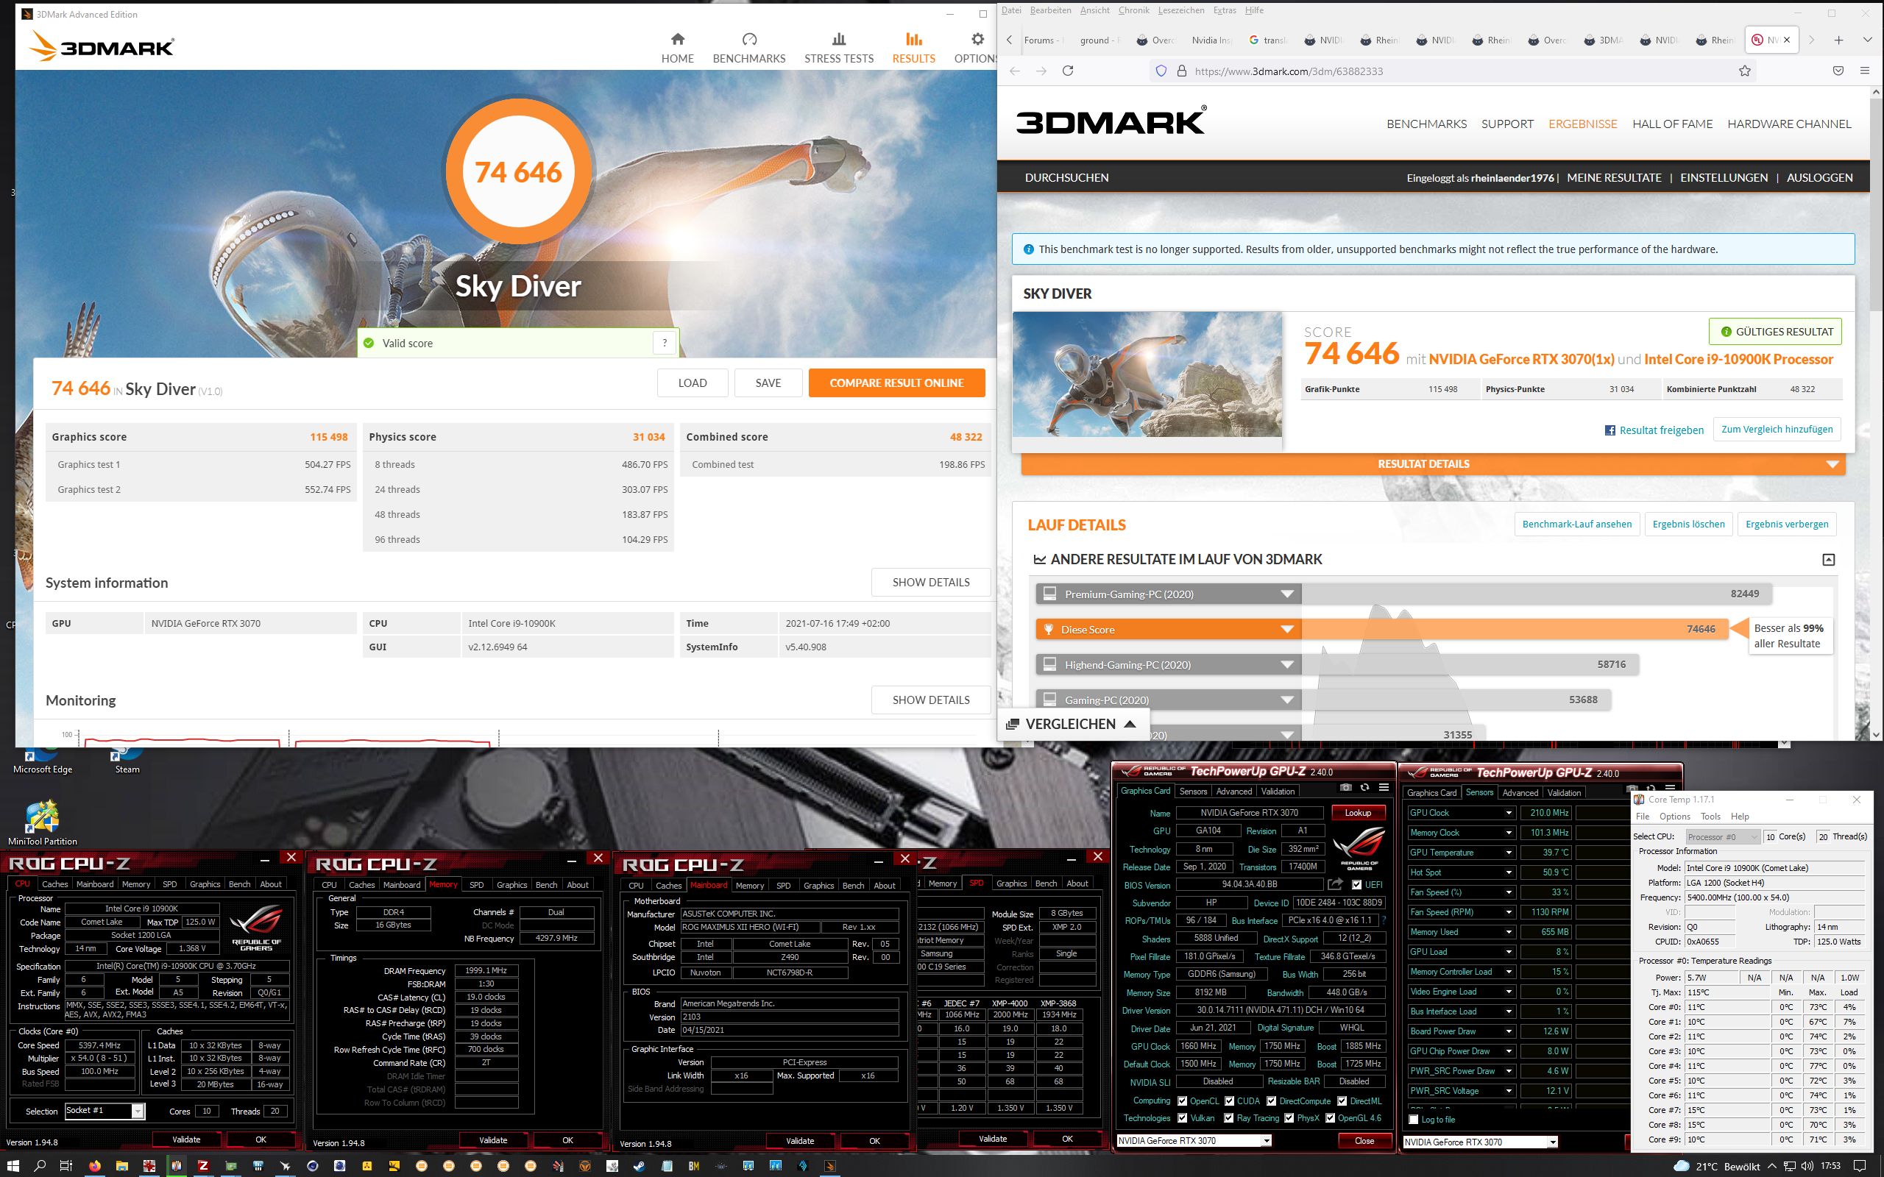Expand the VERGLEICHEN panel
Viewport: 1884px width, 1177px height.
(x=1072, y=724)
